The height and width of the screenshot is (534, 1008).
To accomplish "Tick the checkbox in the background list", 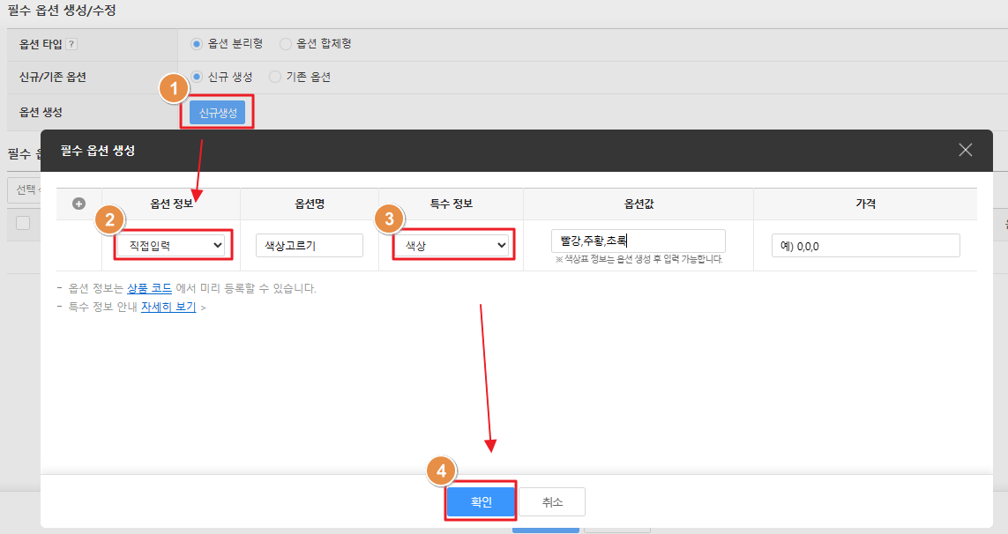I will 23,223.
